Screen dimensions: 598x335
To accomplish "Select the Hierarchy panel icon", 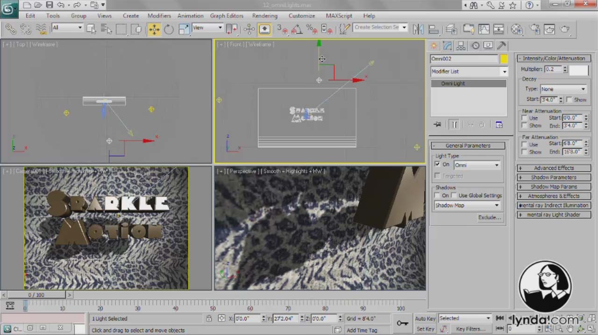I will (461, 45).
